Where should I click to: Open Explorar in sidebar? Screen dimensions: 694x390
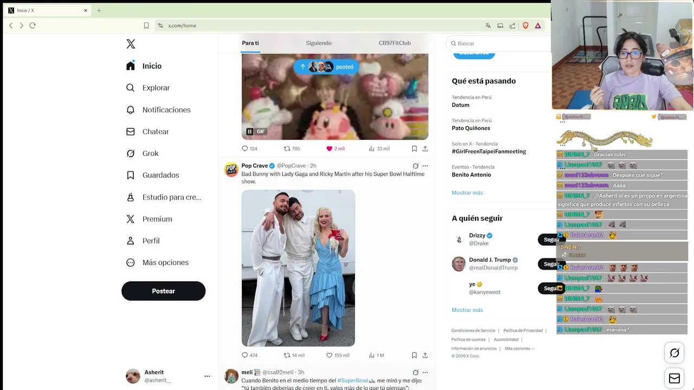148,88
